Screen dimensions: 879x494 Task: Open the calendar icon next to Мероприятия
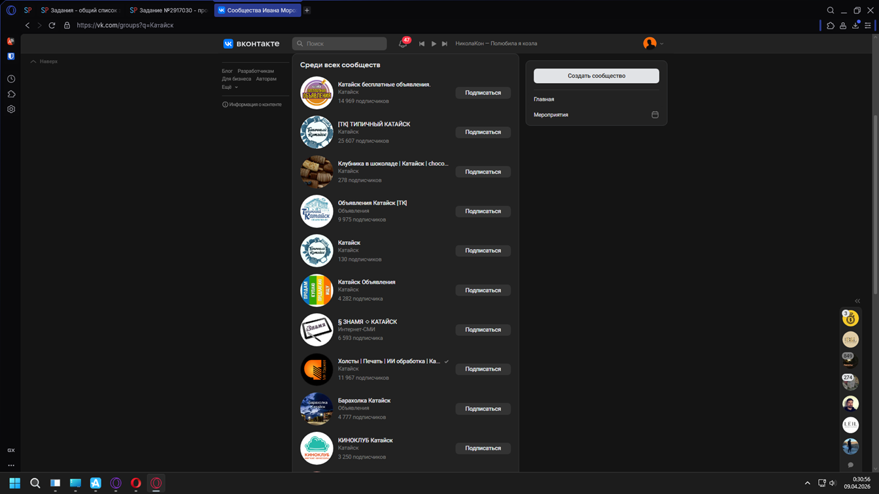pos(655,115)
